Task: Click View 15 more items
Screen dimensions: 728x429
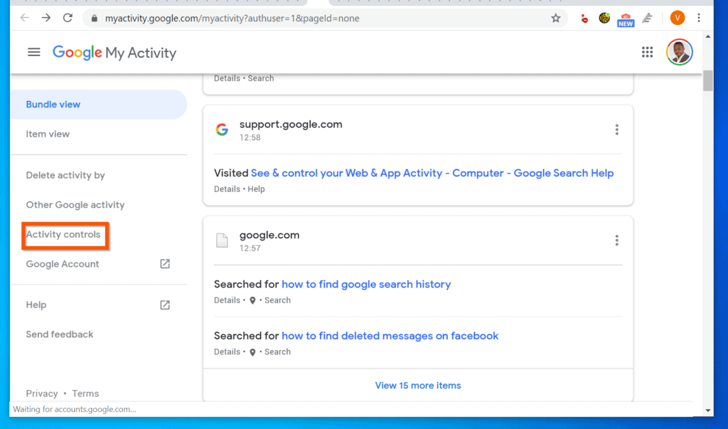Action: point(418,386)
